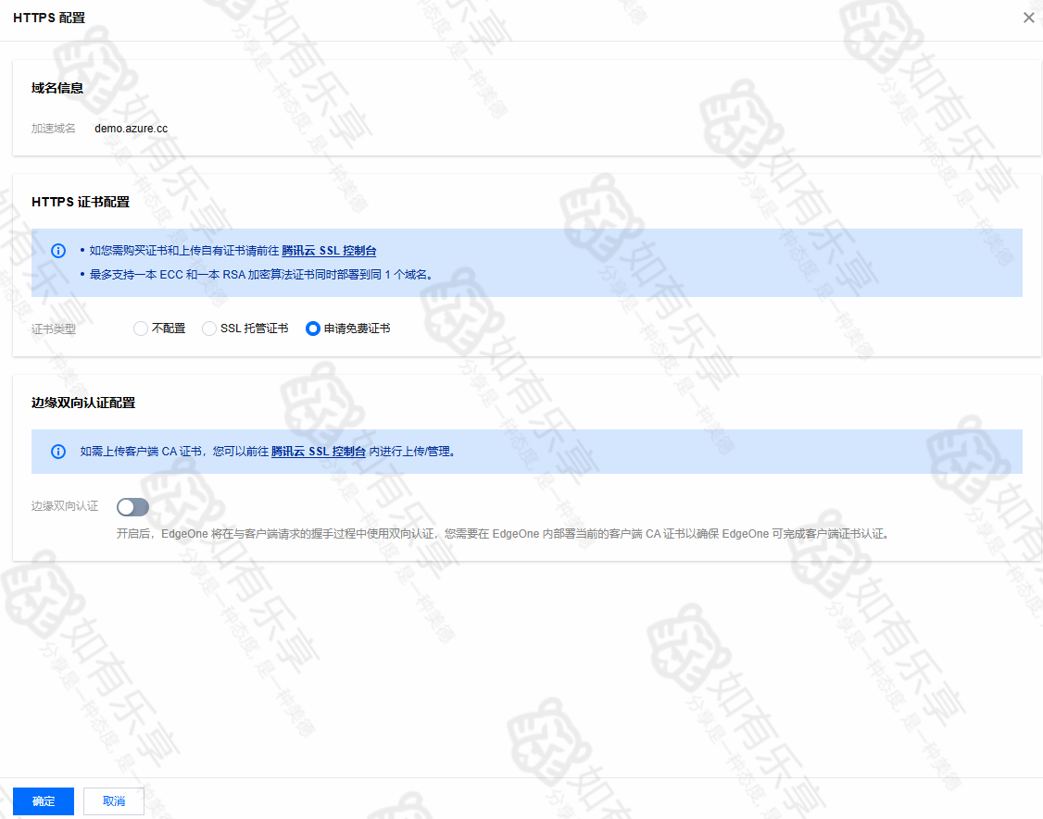Enable the 边缘双向认证 toggle switch

click(132, 506)
